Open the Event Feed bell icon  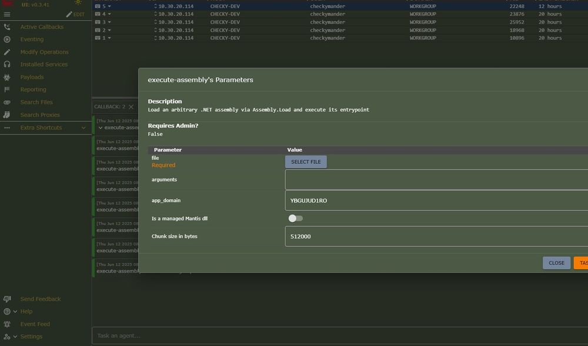[7, 324]
